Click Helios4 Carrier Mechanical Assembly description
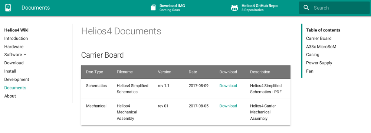Viewport: 371px width, 133px height. tap(263, 112)
